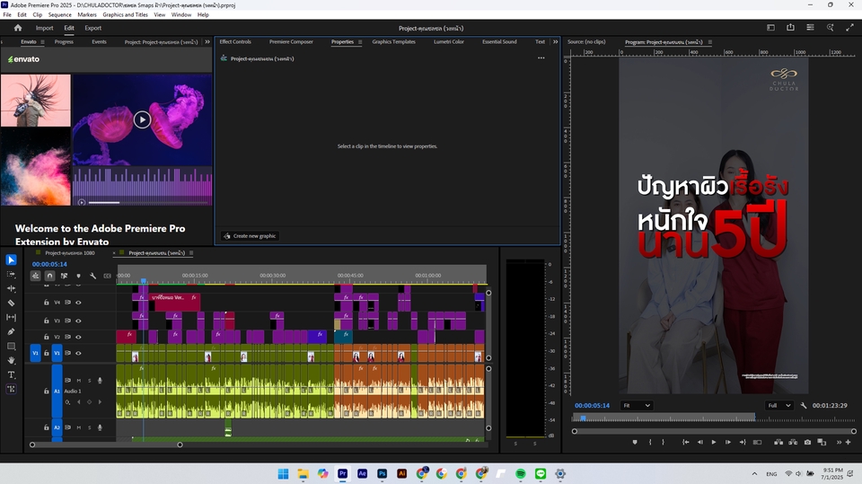The height and width of the screenshot is (484, 862).
Task: Select the Hand tool
Action: click(11, 360)
